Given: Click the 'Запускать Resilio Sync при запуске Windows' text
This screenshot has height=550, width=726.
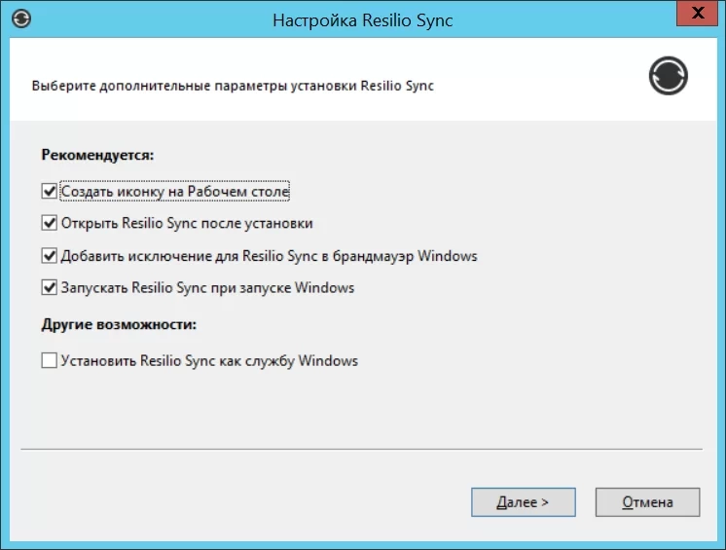Looking at the screenshot, I should (x=207, y=288).
